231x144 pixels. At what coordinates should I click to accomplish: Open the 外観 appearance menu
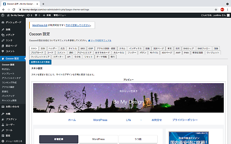coord(8,114)
